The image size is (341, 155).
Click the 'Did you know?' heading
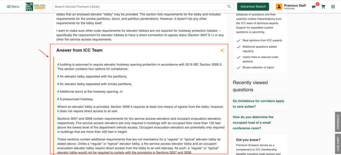248,140
